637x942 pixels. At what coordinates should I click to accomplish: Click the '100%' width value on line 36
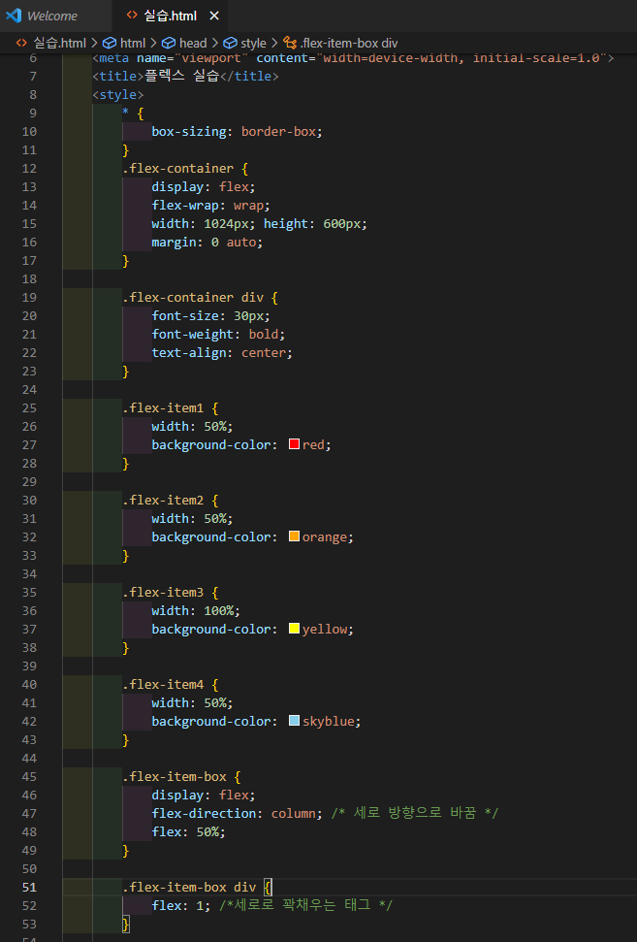point(218,611)
